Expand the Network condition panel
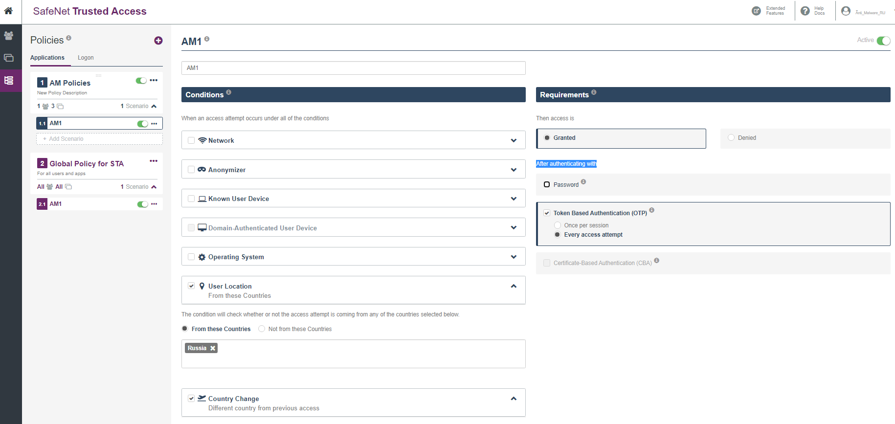 click(514, 141)
